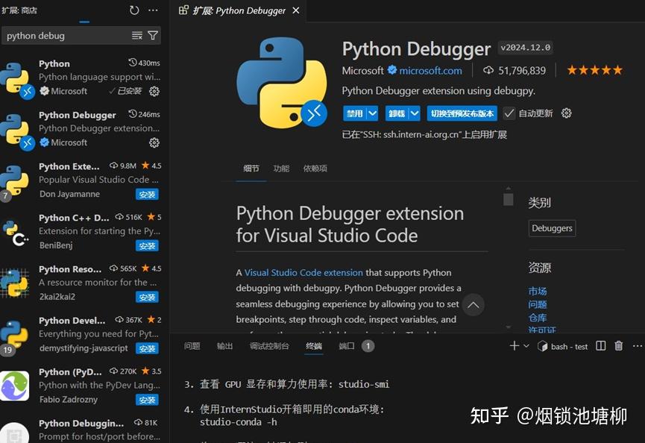Click the five-star rating

click(594, 70)
